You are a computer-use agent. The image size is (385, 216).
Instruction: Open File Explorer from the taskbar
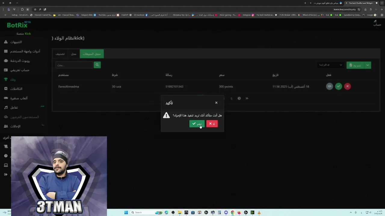[180, 212]
